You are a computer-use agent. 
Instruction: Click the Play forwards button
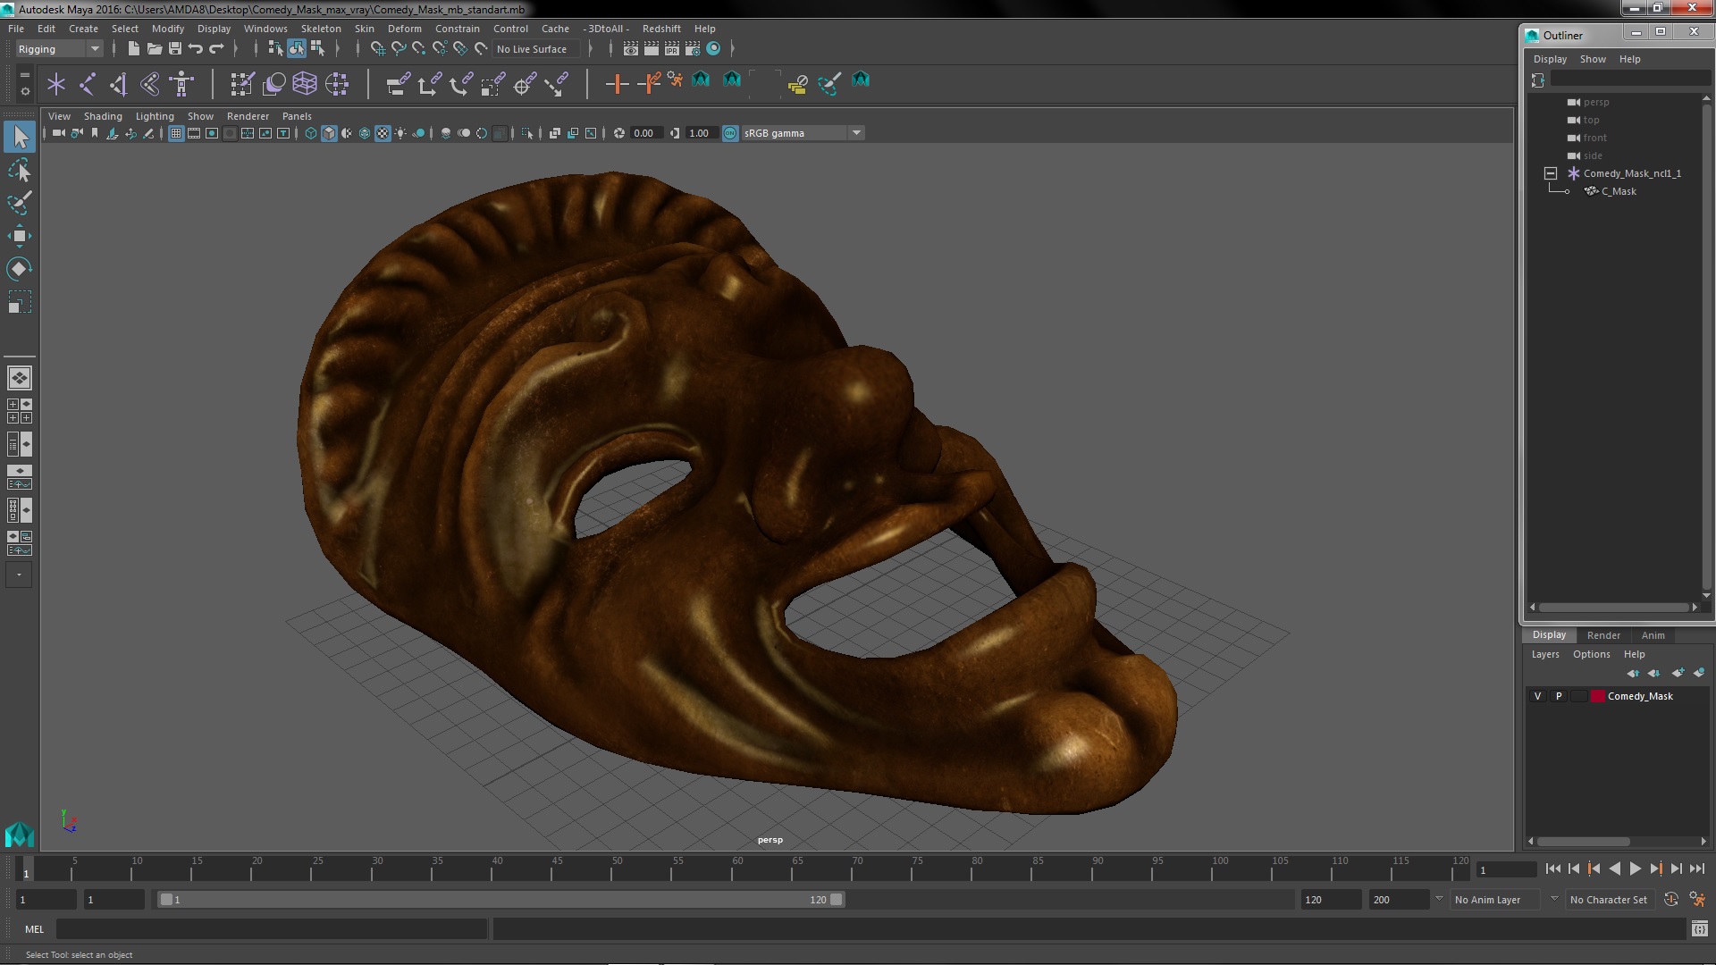click(x=1635, y=868)
